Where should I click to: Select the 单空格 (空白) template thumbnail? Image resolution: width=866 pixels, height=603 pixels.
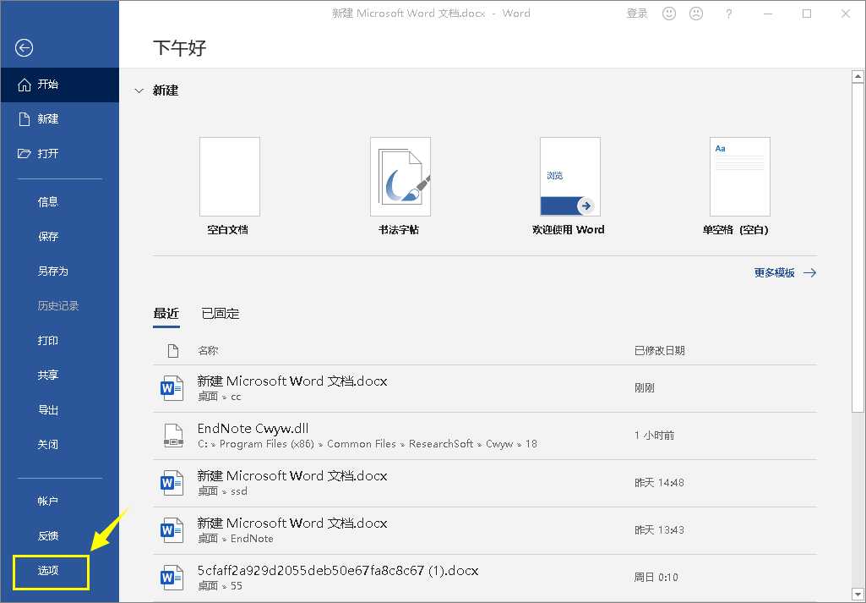pyautogui.click(x=740, y=177)
